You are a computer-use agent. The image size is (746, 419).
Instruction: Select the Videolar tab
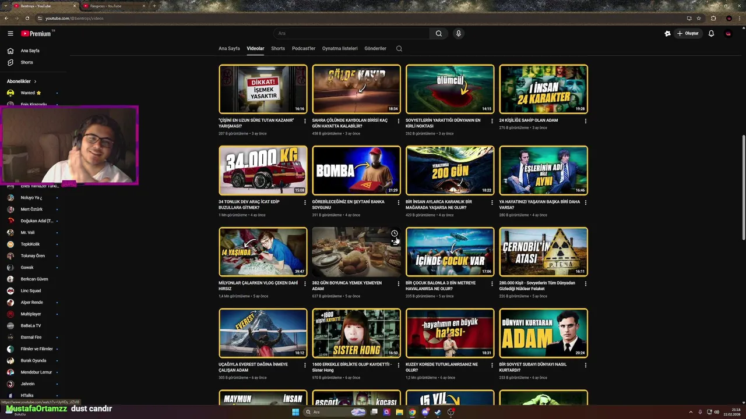pyautogui.click(x=255, y=49)
